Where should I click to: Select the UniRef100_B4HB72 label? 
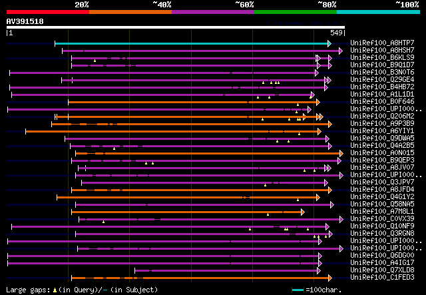[382, 87]
